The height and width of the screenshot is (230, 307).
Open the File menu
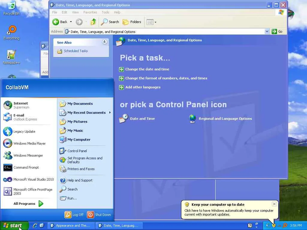(x=55, y=12)
